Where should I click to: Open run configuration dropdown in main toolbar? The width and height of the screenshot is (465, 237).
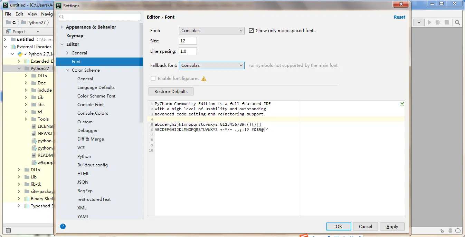tap(419, 22)
